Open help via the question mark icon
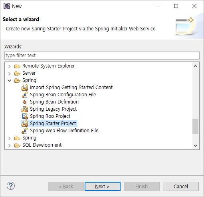 click(11, 186)
